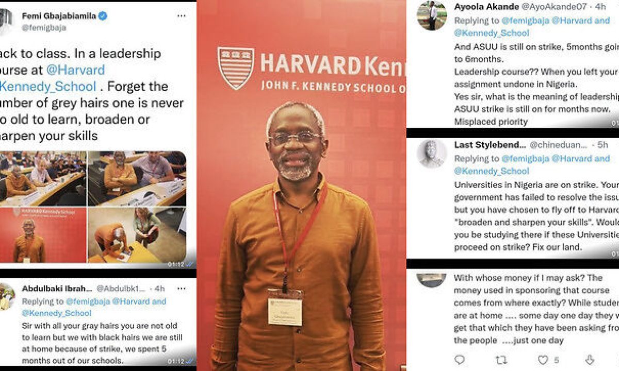Screen dimensions: 619x371
Task: Click the Harvard Kennedy School shield logo
Action: 235,68
